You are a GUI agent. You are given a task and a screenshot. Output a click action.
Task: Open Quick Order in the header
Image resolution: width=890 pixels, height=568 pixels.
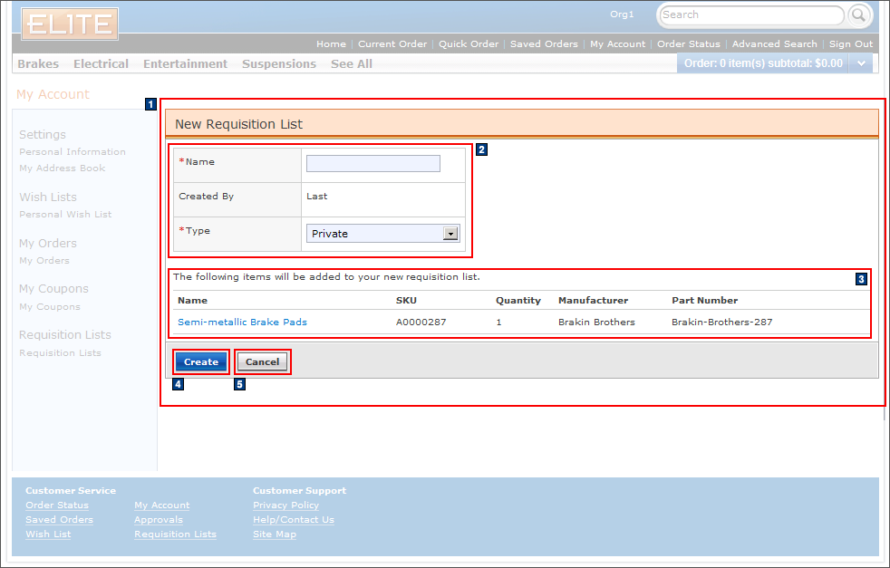point(469,43)
